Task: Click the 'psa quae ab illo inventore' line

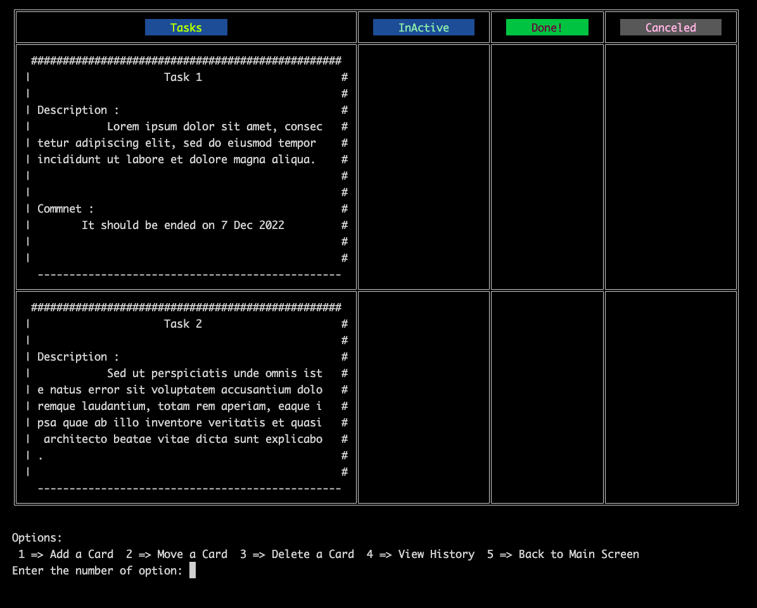Action: 180,423
